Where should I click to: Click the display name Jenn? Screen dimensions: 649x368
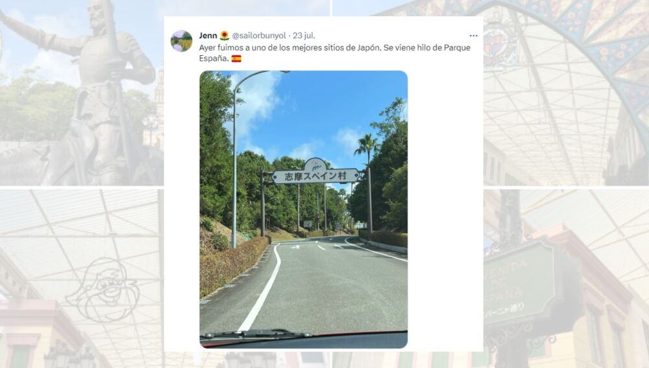208,36
